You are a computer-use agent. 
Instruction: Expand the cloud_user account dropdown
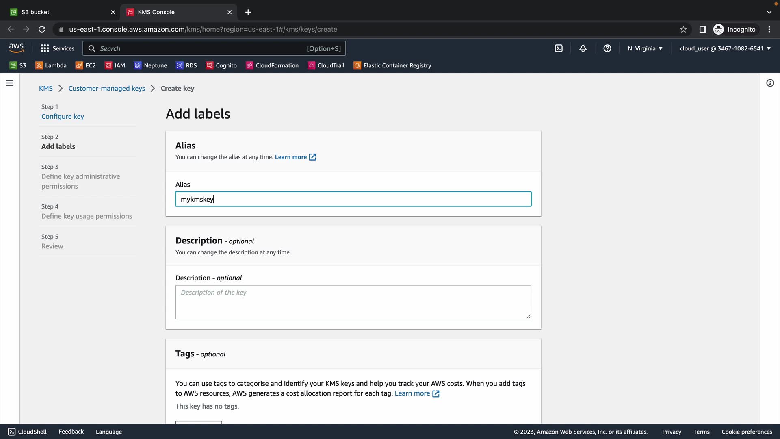(725, 48)
